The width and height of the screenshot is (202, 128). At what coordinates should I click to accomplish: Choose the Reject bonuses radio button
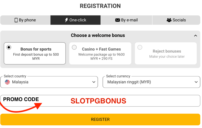(140, 47)
